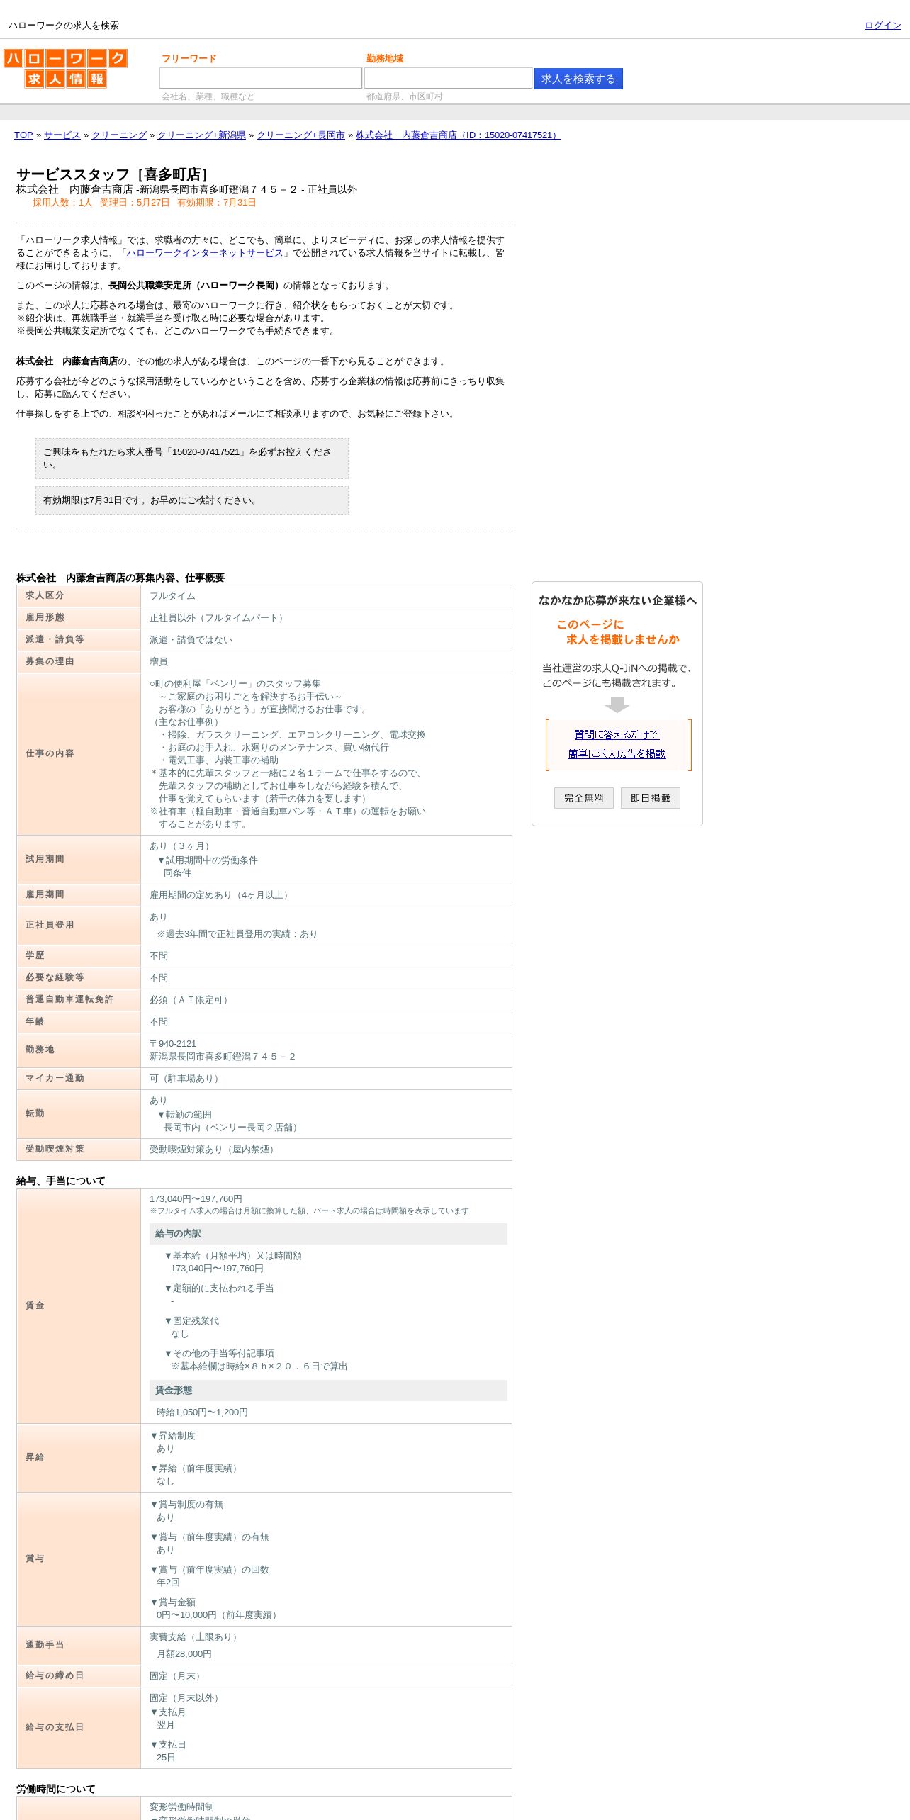Open the クリーニング+長岡市 breadcrumb link
Screen dimensions: 910x1820
[300, 135]
